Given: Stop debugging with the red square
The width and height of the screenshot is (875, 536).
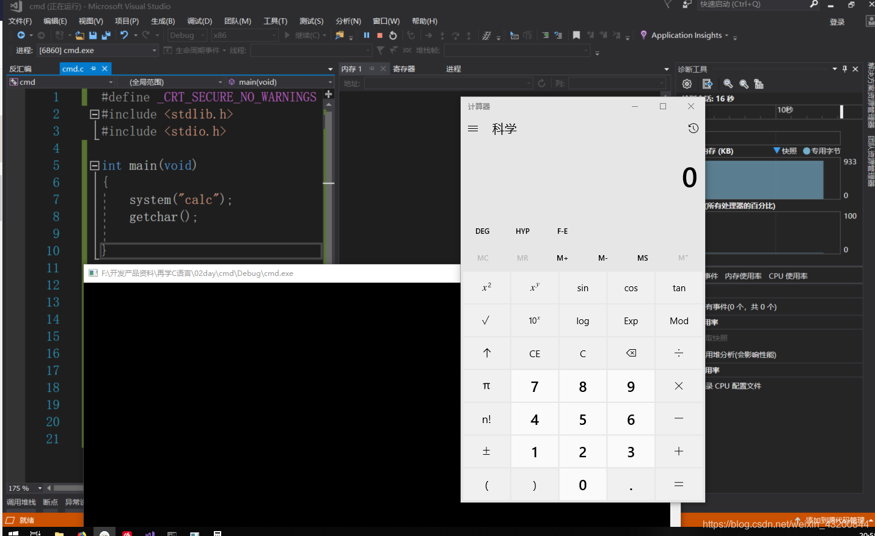Looking at the screenshot, I should coord(379,35).
